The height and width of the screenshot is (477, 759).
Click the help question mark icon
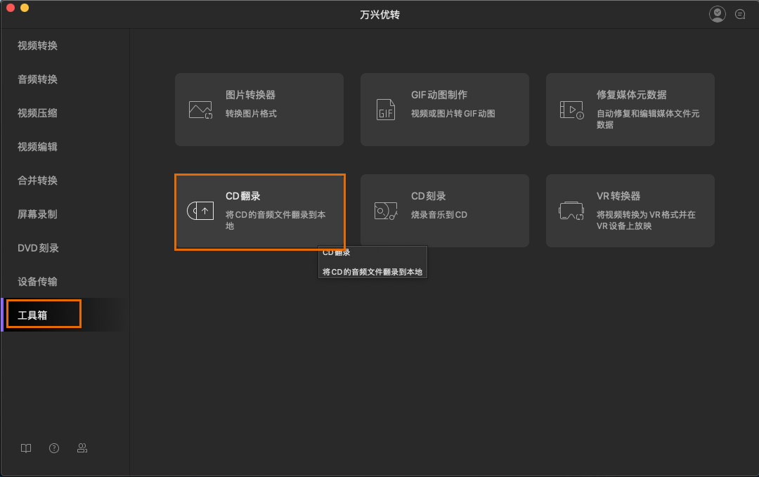click(53, 447)
